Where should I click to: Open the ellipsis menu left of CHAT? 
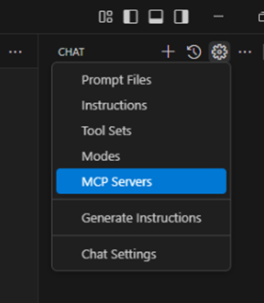pyautogui.click(x=15, y=52)
